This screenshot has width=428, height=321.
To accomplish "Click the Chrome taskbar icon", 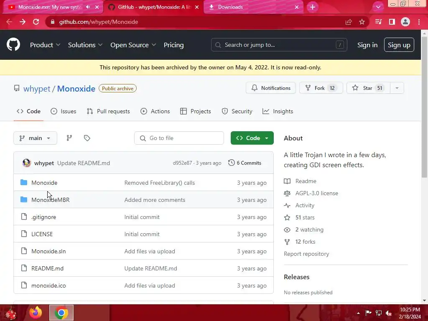I will (61, 313).
